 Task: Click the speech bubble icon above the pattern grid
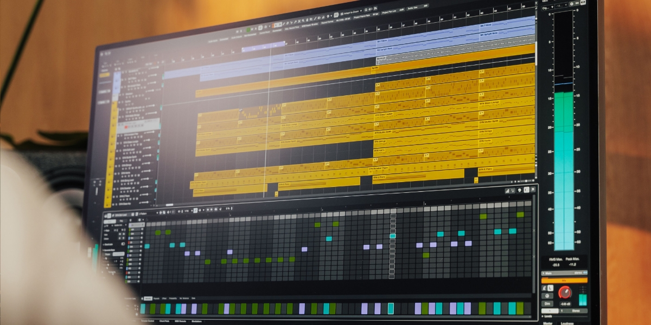519,190
